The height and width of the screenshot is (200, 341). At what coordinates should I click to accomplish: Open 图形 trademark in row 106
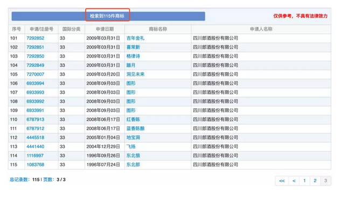pos(131,84)
